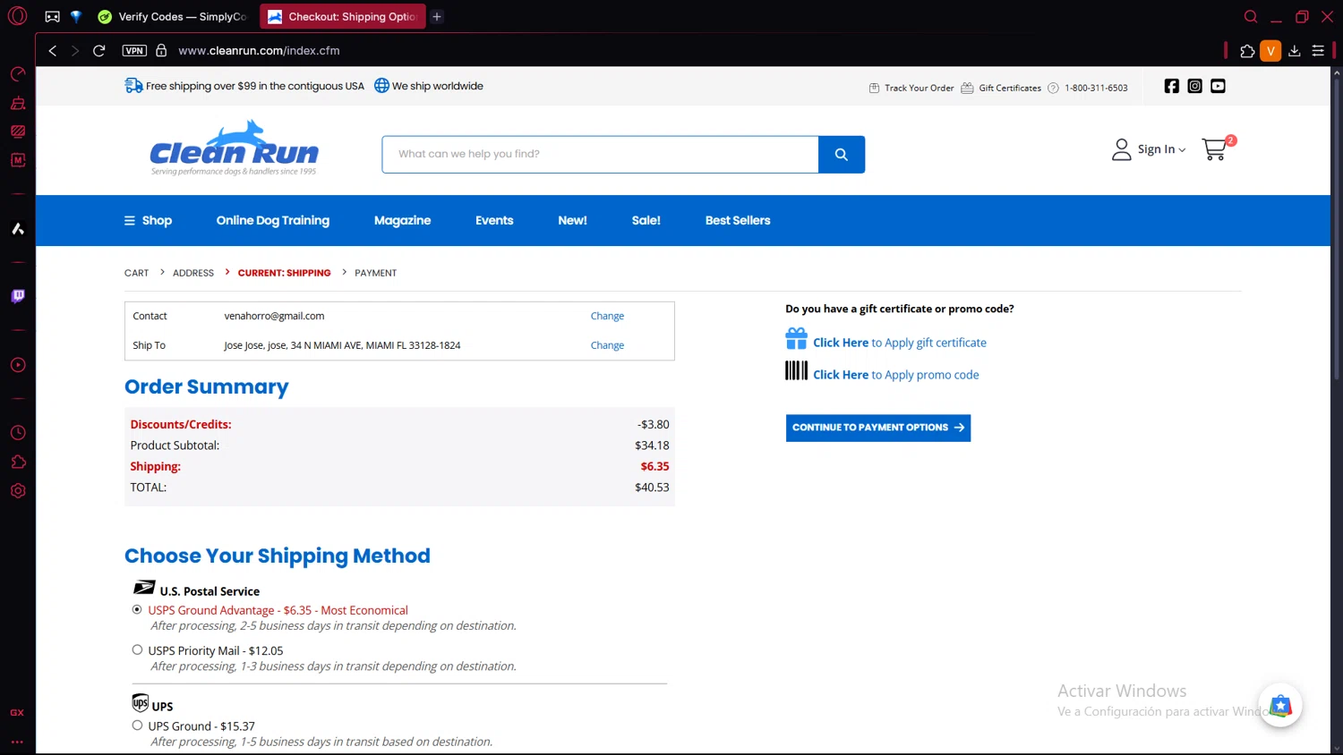Open Clean Run Instagram icon

click(x=1194, y=86)
